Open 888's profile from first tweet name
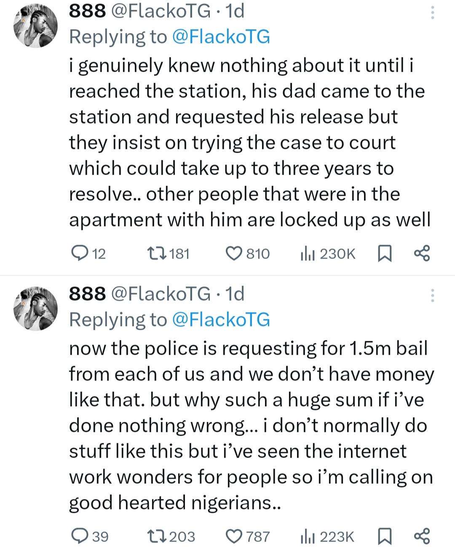 [x=88, y=11]
